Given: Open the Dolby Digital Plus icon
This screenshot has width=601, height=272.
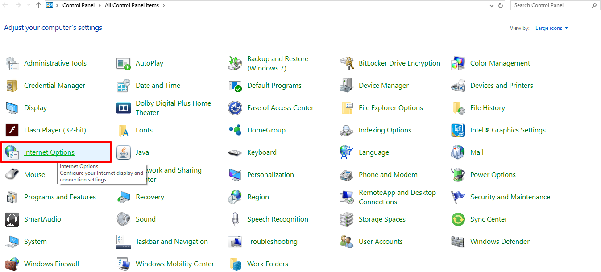Looking at the screenshot, I should coord(124,108).
